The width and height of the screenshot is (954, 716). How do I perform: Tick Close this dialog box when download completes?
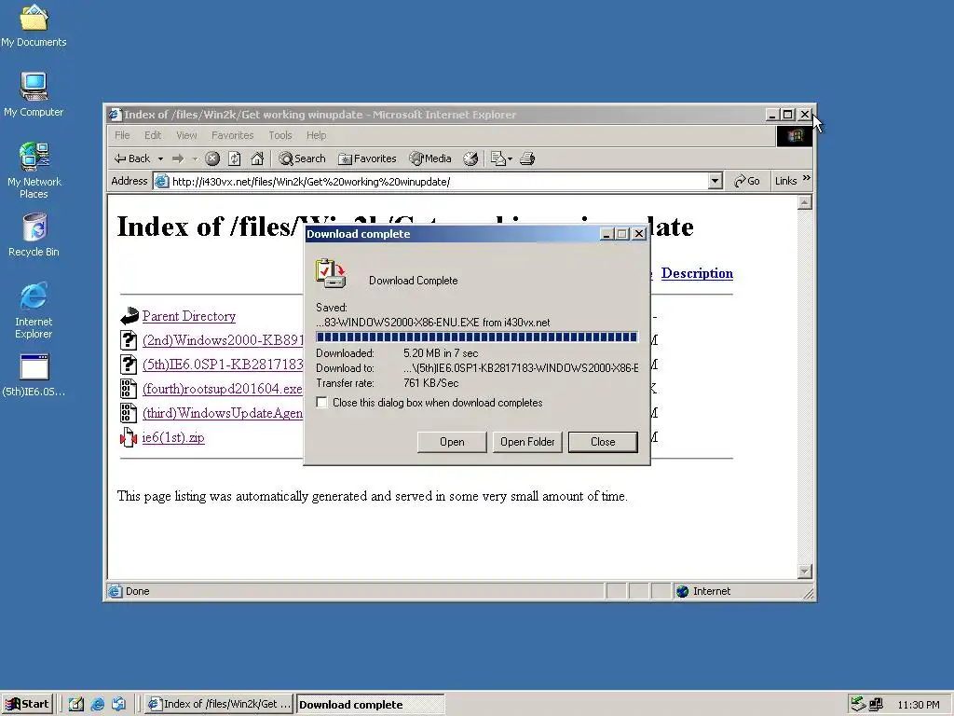click(321, 403)
